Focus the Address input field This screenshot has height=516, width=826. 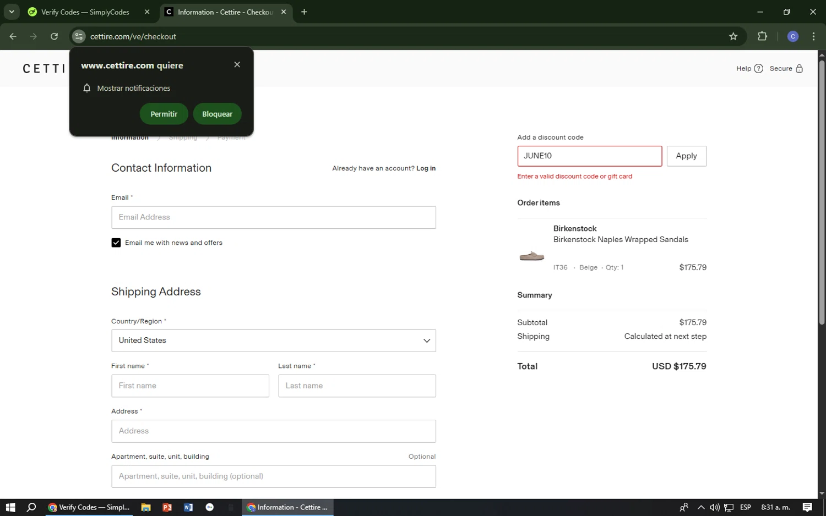click(274, 431)
